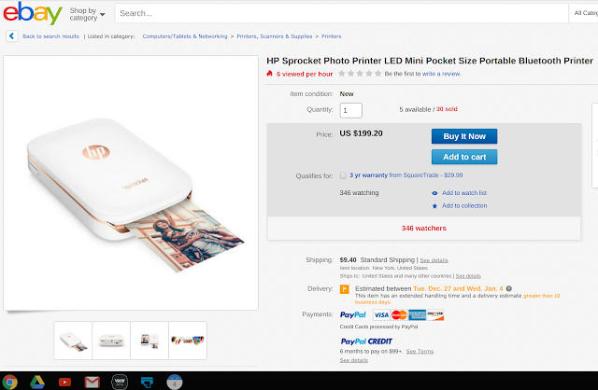Click the star icon by Add to collection

pyautogui.click(x=434, y=206)
